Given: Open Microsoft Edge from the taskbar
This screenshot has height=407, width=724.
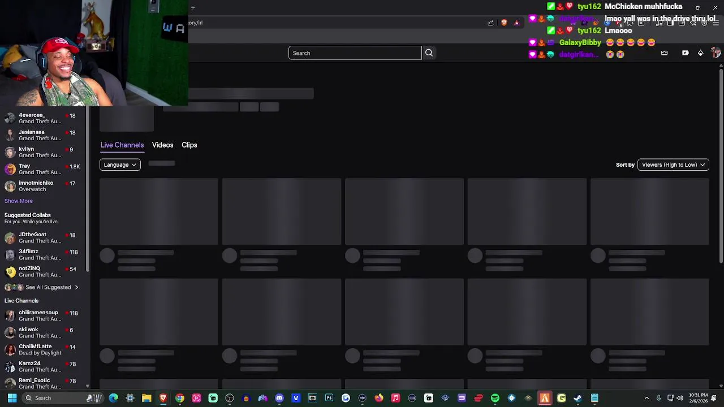Looking at the screenshot, I should 114,398.
